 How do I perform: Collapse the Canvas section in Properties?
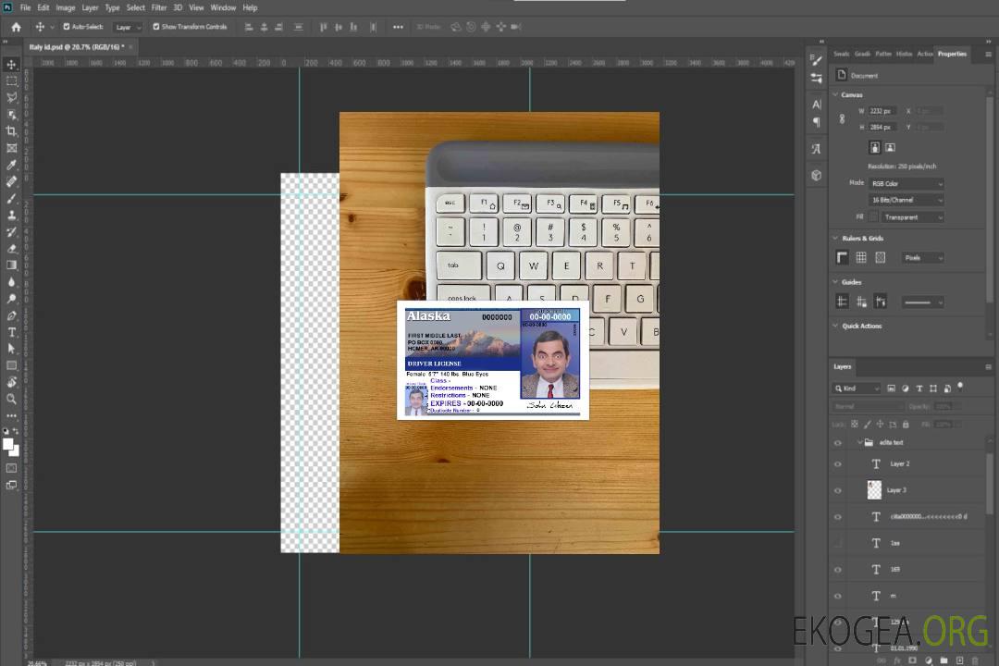(835, 94)
